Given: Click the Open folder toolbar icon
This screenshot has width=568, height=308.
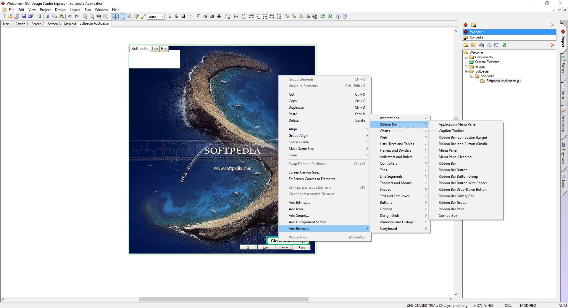Looking at the screenshot, I should coord(10,17).
